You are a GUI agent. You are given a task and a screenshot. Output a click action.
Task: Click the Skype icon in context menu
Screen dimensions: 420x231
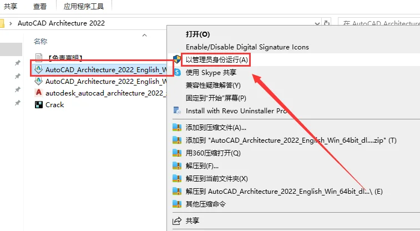(x=177, y=72)
